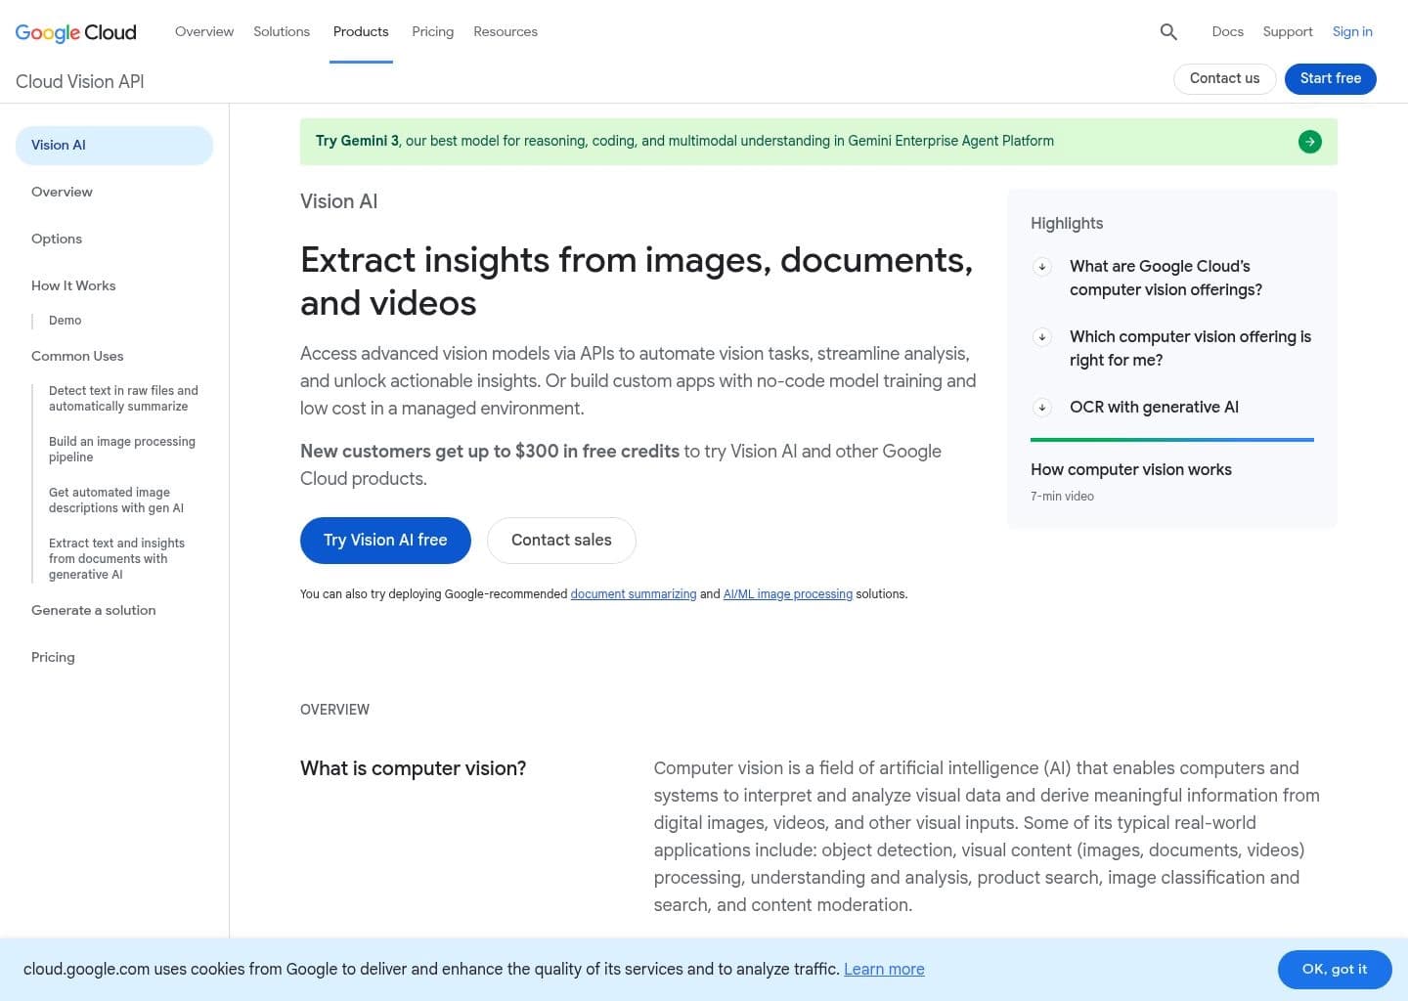Screen dimensions: 1408x1001
Task: Jump to 'Generate a solution' in sidebar
Action: pos(94,610)
